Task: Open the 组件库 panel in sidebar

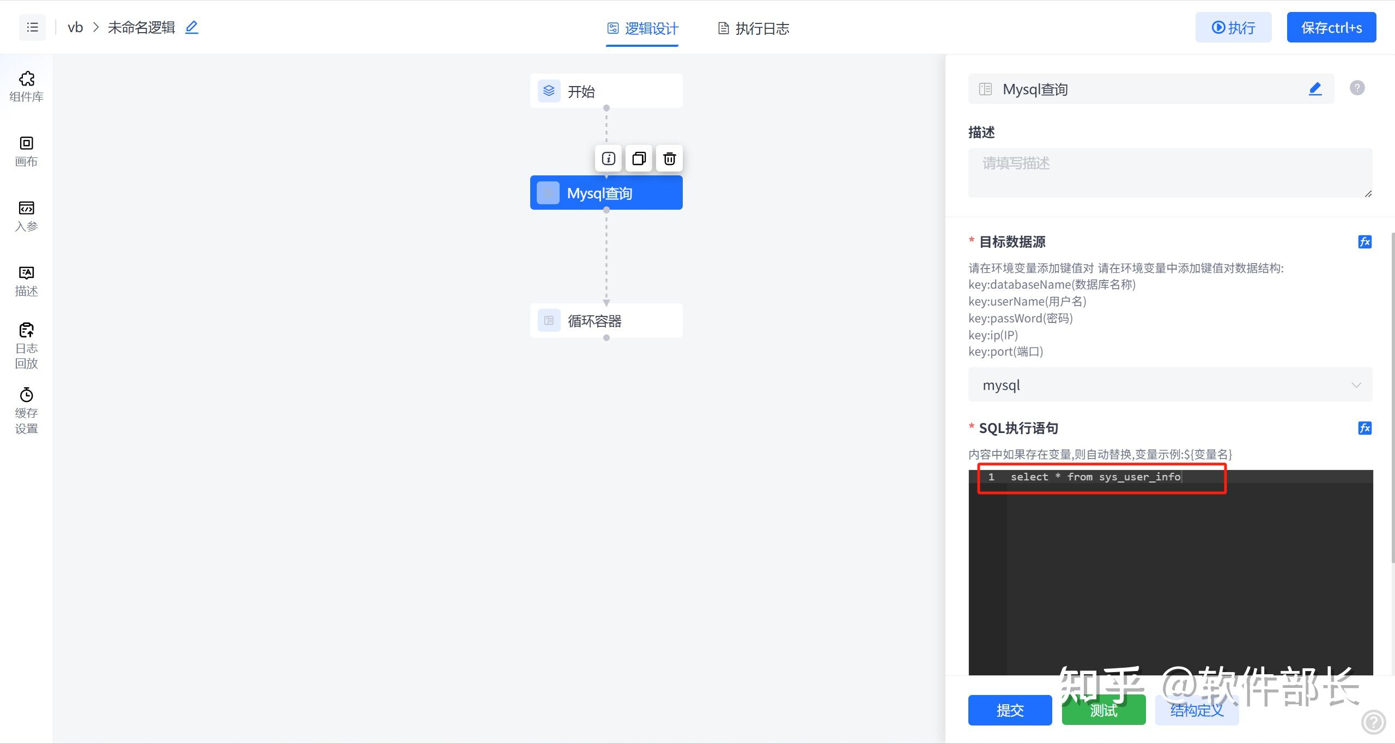Action: (x=26, y=87)
